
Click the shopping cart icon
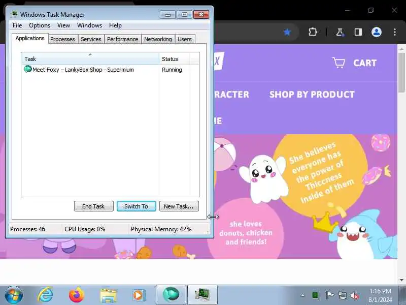pos(339,63)
